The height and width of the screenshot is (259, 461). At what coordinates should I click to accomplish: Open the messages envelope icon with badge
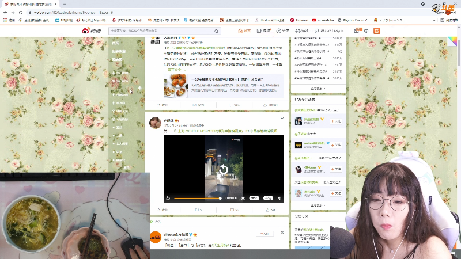(x=357, y=31)
